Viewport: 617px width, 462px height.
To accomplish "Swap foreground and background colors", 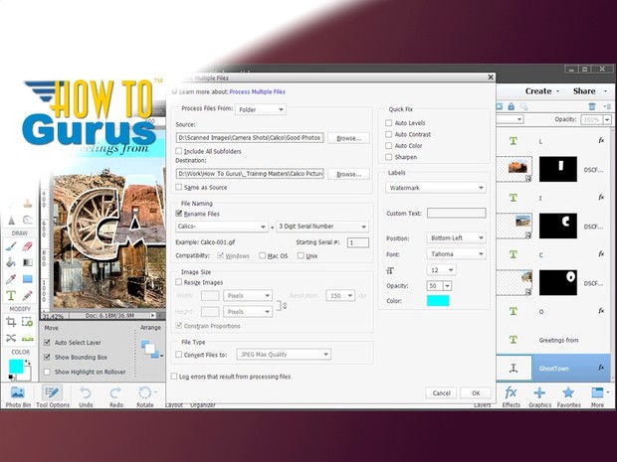I will [28, 363].
